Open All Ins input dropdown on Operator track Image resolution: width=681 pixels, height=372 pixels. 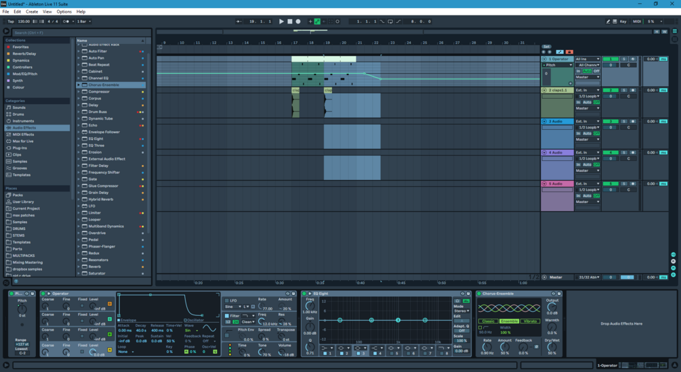tap(587, 59)
